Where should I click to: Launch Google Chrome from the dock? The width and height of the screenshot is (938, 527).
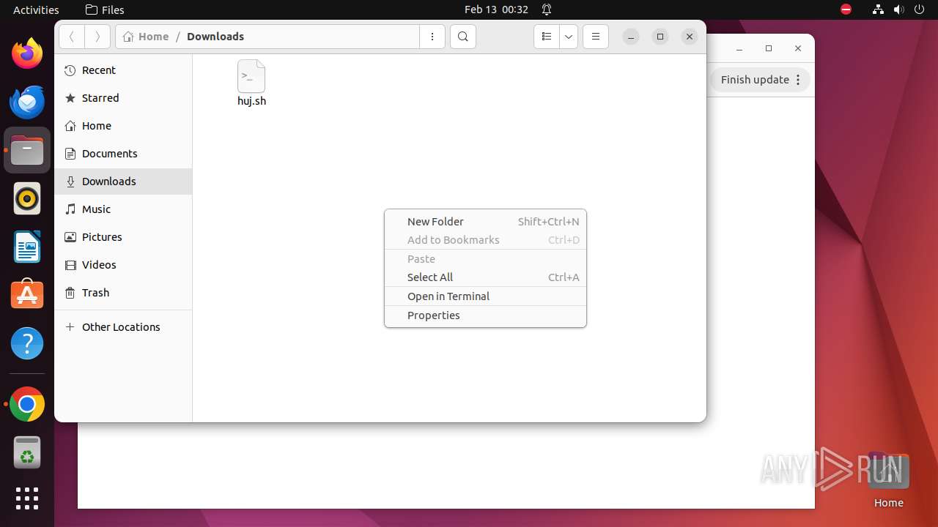[27, 405]
